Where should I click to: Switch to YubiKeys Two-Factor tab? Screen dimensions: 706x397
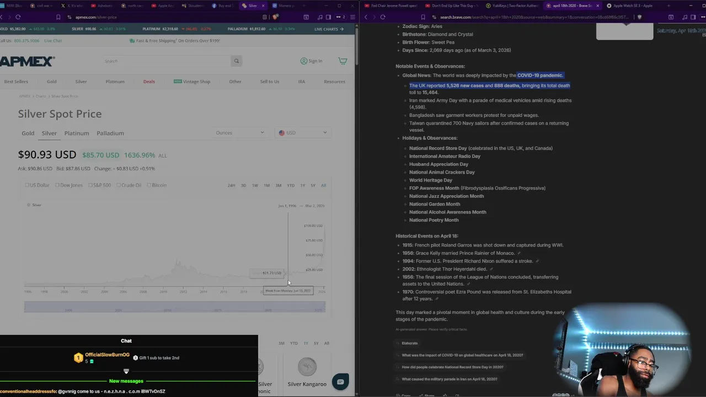[512, 6]
